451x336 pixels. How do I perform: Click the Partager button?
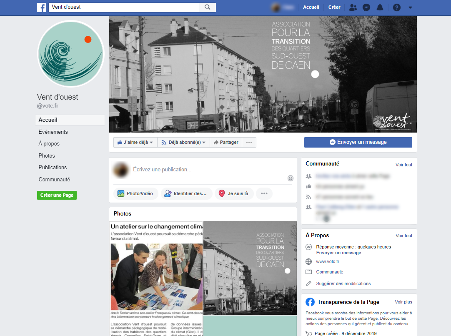click(x=226, y=143)
